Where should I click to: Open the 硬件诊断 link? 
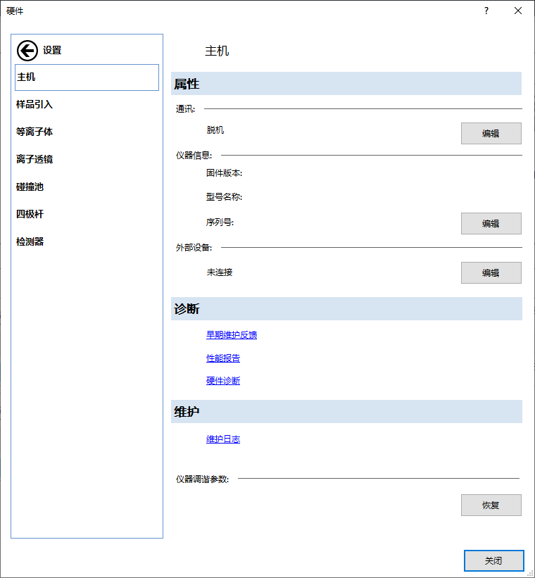(x=223, y=381)
